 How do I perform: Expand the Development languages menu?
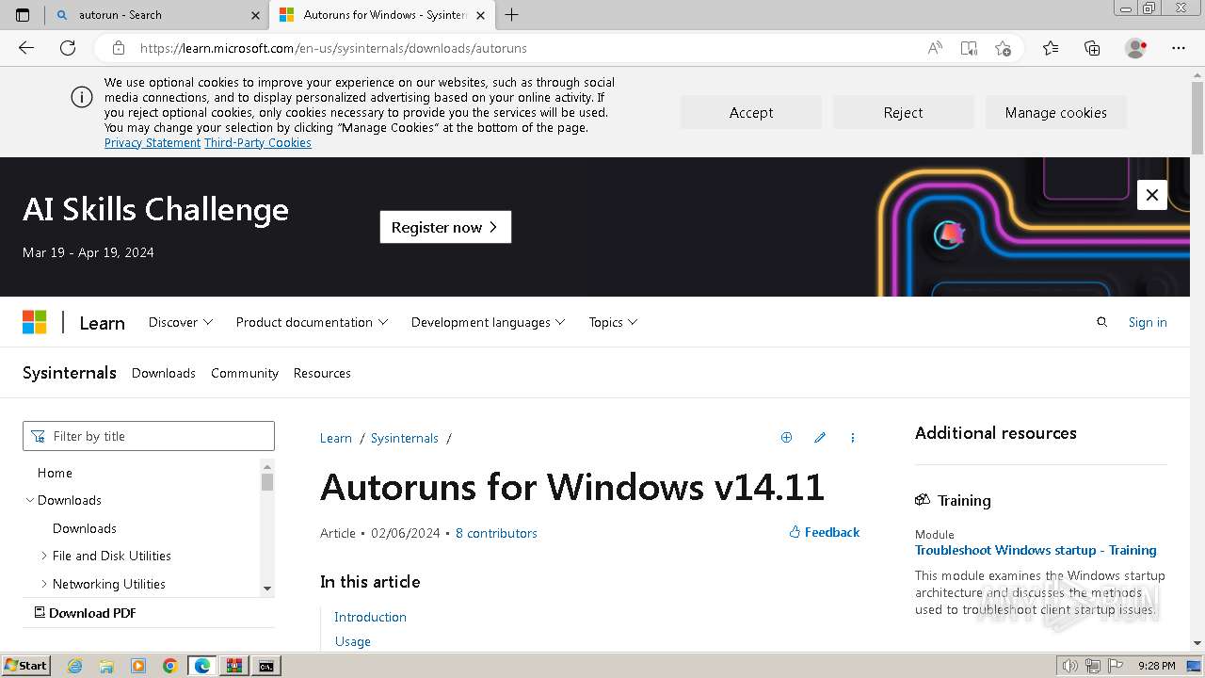point(488,322)
